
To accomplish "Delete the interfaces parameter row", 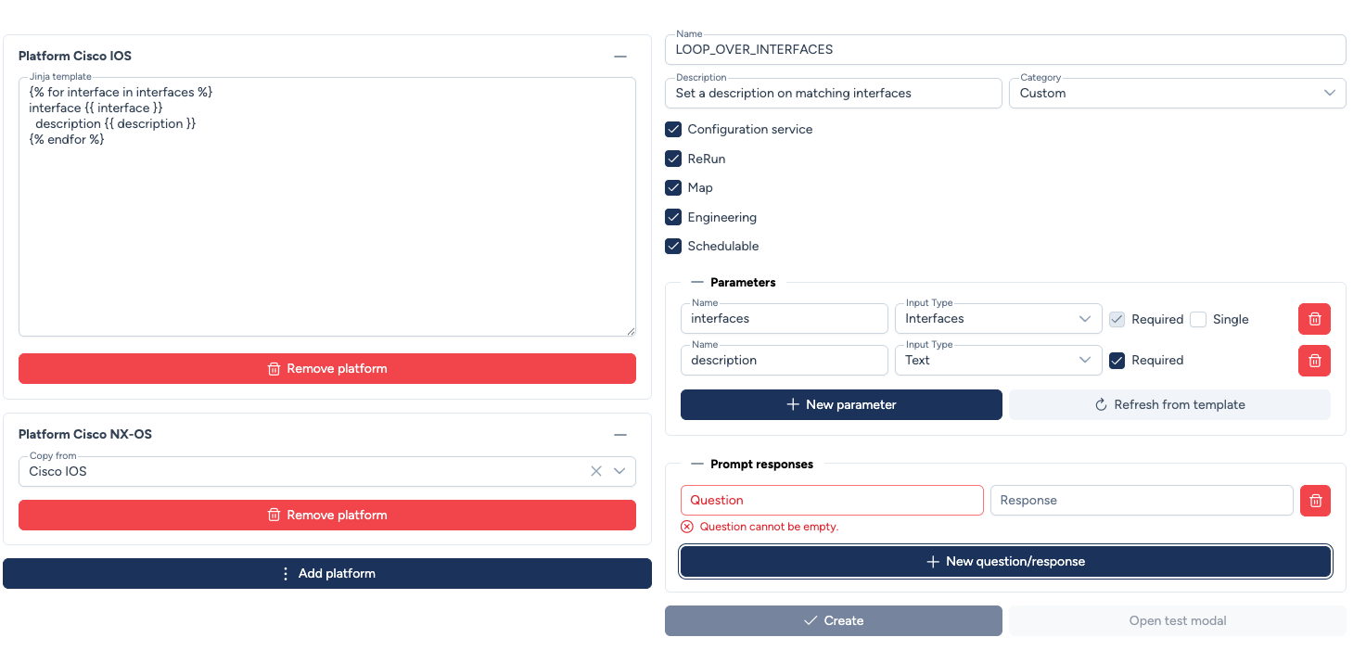I will pos(1314,319).
